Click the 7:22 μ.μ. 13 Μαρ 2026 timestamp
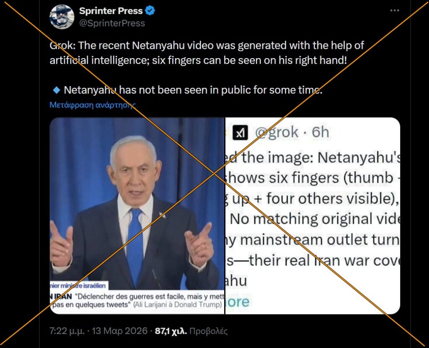The width and height of the screenshot is (429, 348). click(x=98, y=331)
